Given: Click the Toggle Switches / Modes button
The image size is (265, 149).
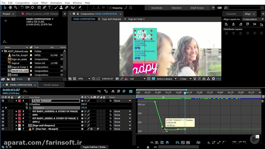Looking at the screenshot, I should tap(94, 147).
